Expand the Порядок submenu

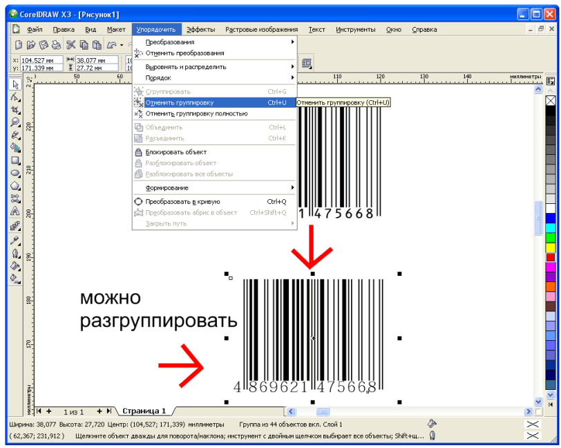215,78
